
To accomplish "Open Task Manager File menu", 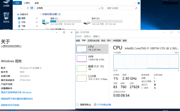I will (x=79, y=36).
